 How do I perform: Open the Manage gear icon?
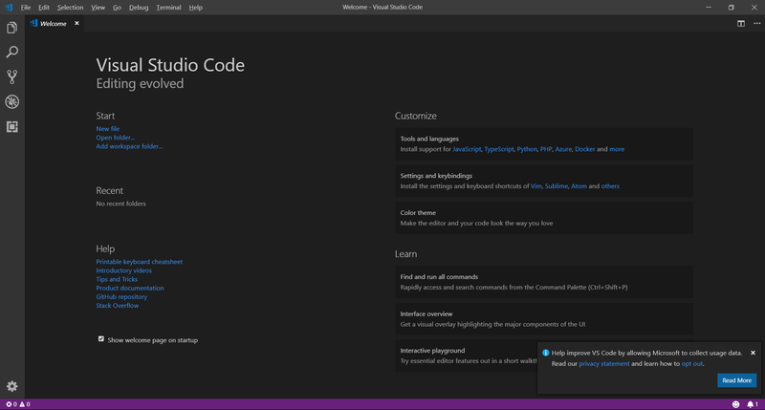[12, 386]
